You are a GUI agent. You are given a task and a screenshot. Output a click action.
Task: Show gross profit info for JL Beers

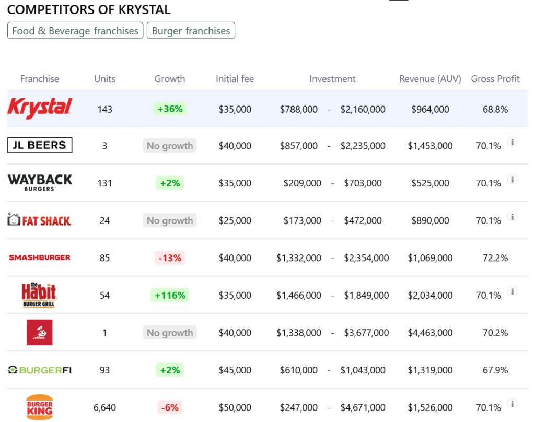click(x=512, y=142)
